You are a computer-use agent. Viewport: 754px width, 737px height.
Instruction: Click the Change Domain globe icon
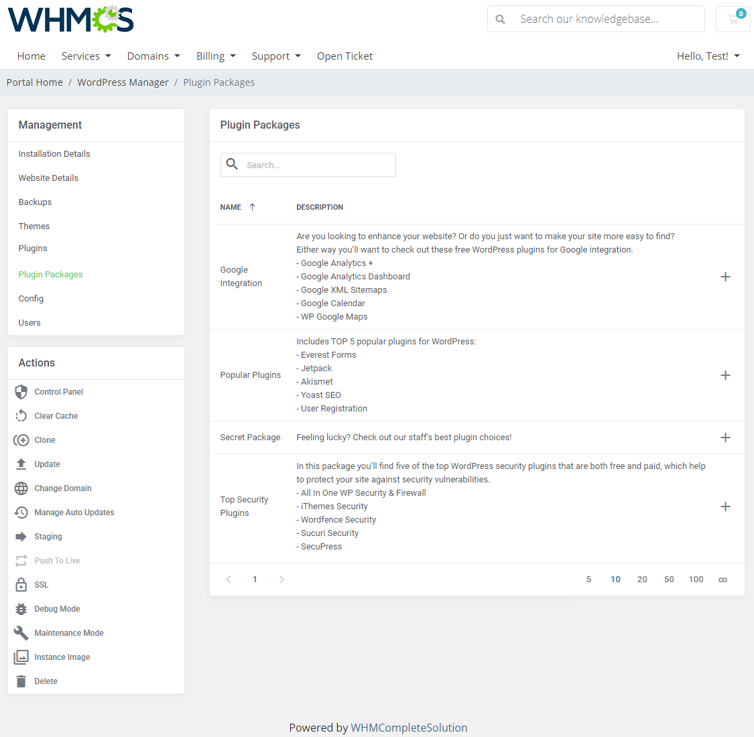pos(21,488)
